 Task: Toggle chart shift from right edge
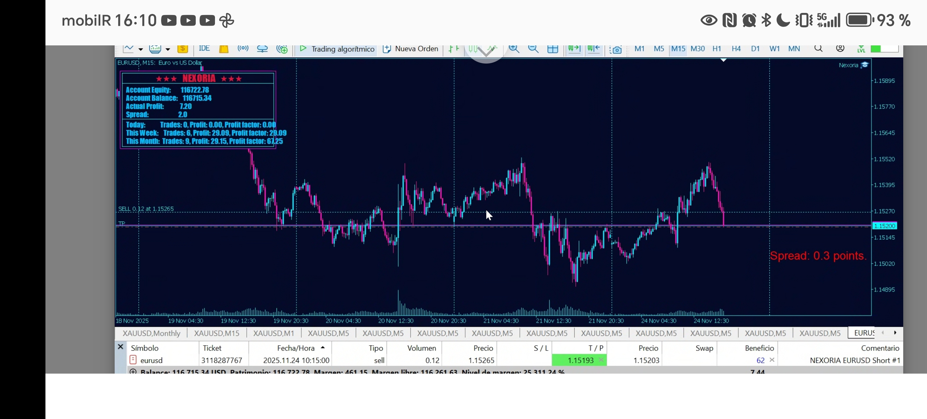tap(594, 49)
